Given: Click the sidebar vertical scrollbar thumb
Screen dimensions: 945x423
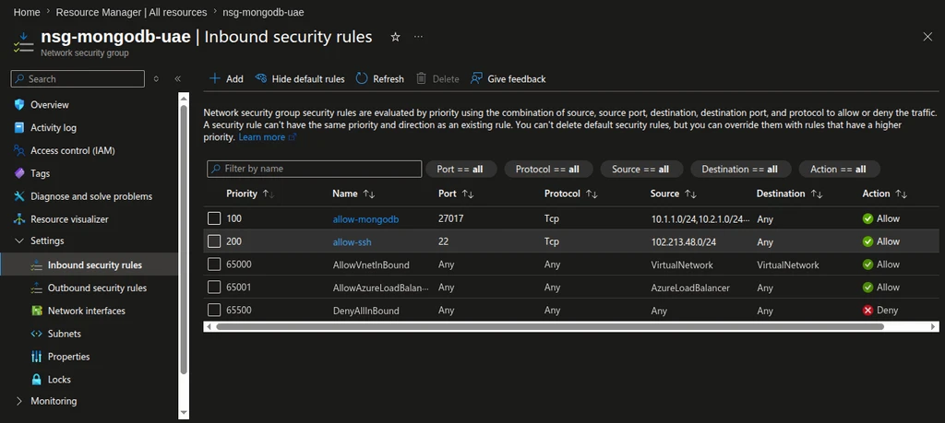Looking at the screenshot, I should coord(184,240).
